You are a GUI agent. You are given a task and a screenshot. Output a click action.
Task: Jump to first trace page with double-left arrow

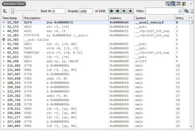[111, 11]
